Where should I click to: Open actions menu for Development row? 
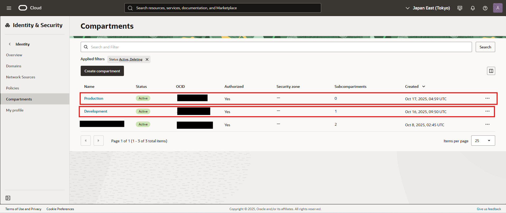487,111
